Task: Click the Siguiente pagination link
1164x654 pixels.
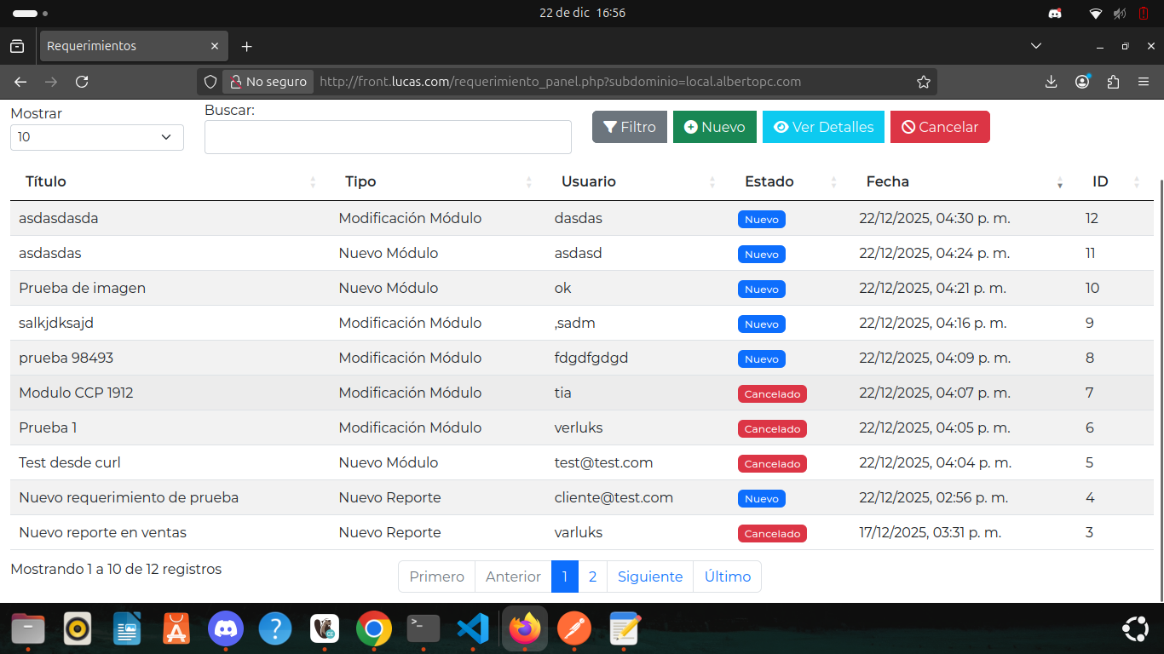Action: click(x=649, y=577)
